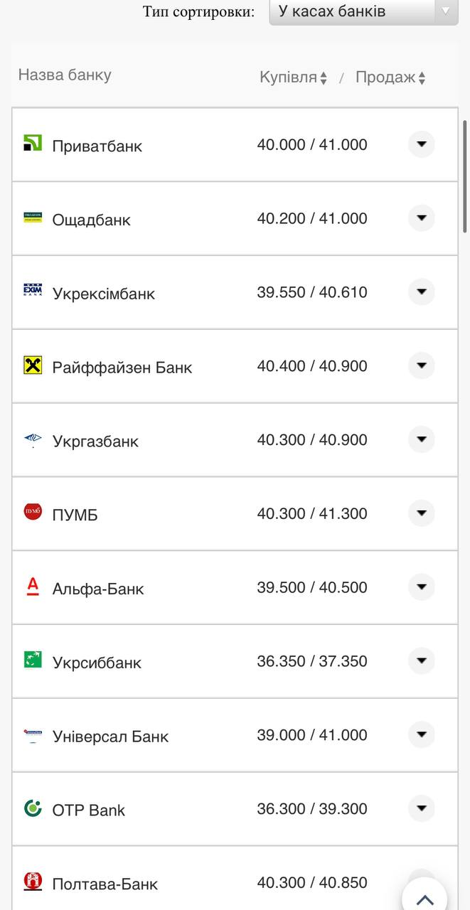Click the Ощадбанк logo icon
The image size is (470, 910).
33,217
